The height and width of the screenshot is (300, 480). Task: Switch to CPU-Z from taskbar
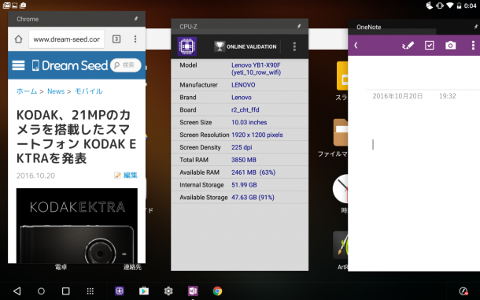(120, 291)
